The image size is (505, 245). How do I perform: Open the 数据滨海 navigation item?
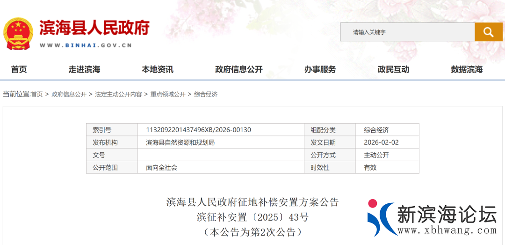(467, 69)
